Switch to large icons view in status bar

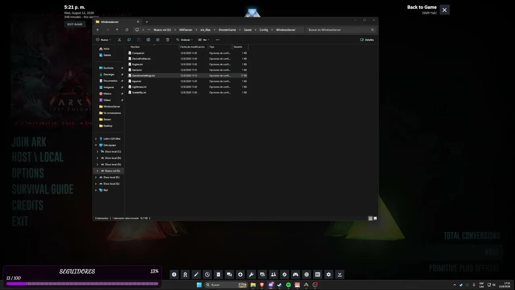(x=375, y=218)
